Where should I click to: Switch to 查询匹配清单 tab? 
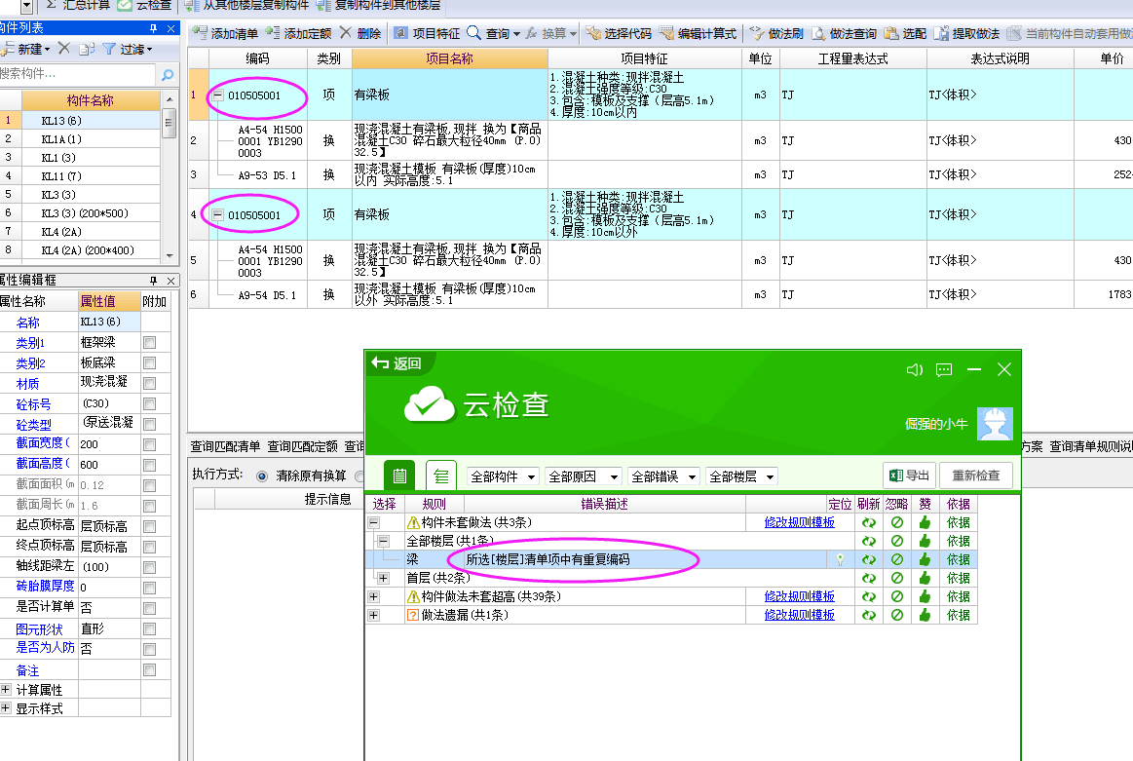(225, 446)
